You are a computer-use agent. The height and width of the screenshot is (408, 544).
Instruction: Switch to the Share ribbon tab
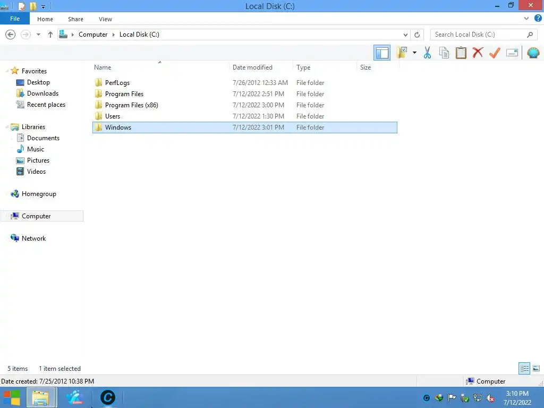(75, 19)
